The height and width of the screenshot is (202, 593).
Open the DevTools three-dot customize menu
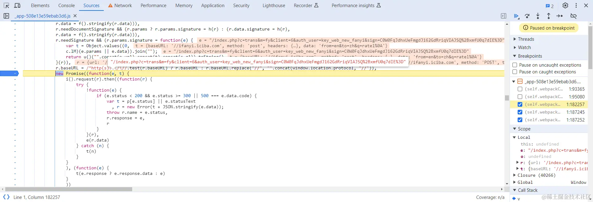(576, 6)
